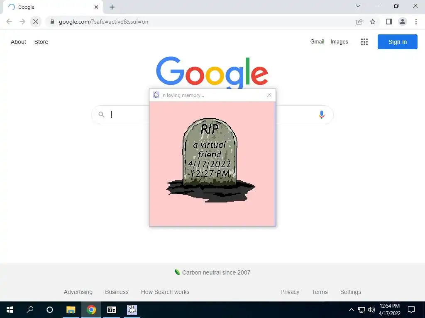Open the Windows Start menu
This screenshot has width=425, height=318.
click(10, 310)
